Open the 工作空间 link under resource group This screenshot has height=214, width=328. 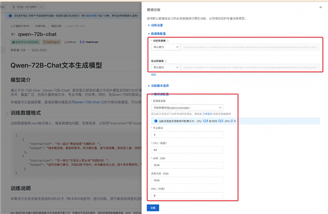207,114
